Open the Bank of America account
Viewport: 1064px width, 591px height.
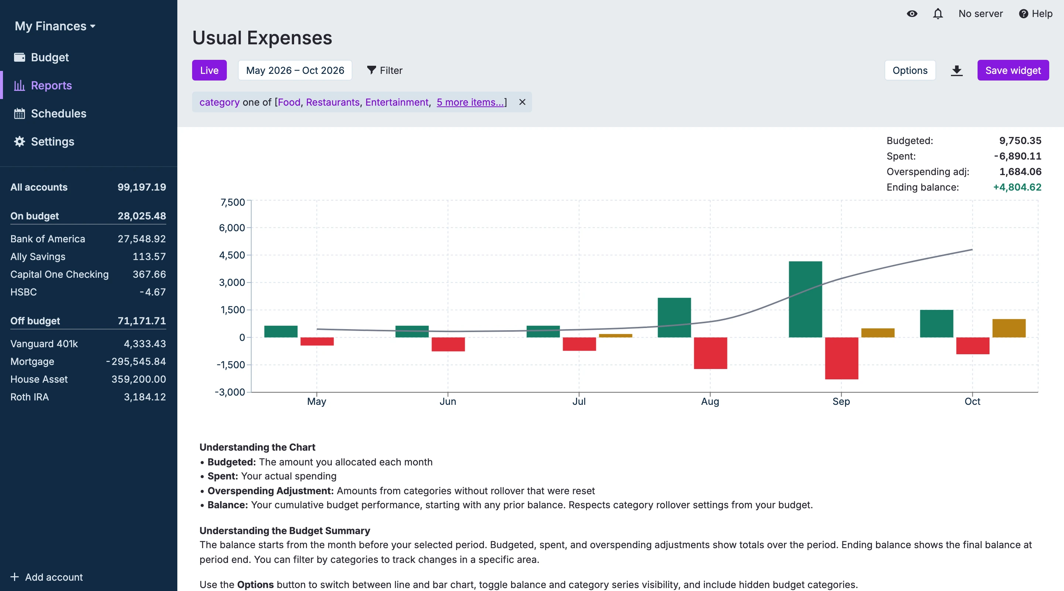88,239
